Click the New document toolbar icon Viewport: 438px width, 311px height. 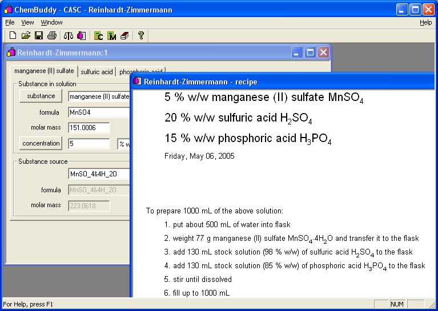click(x=13, y=35)
